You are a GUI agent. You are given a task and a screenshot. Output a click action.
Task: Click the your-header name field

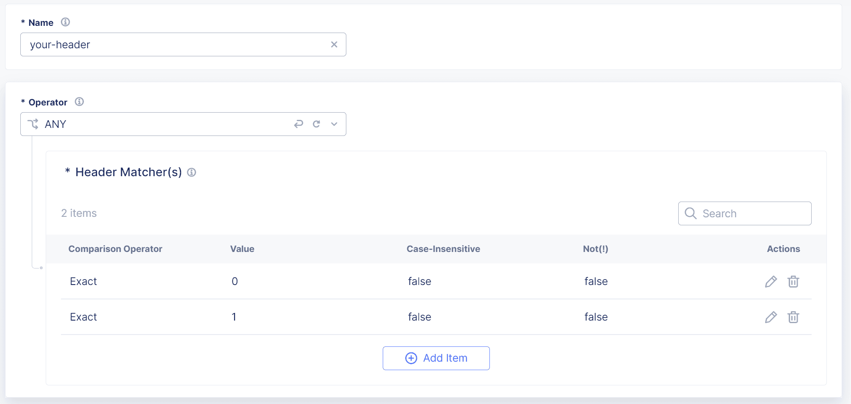pyautogui.click(x=169, y=44)
